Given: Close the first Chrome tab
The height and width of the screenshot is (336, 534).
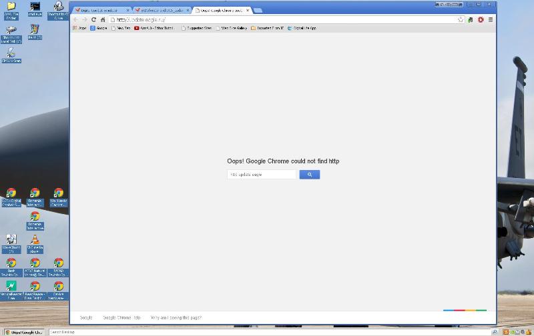Looking at the screenshot, I should pyautogui.click(x=127, y=11).
